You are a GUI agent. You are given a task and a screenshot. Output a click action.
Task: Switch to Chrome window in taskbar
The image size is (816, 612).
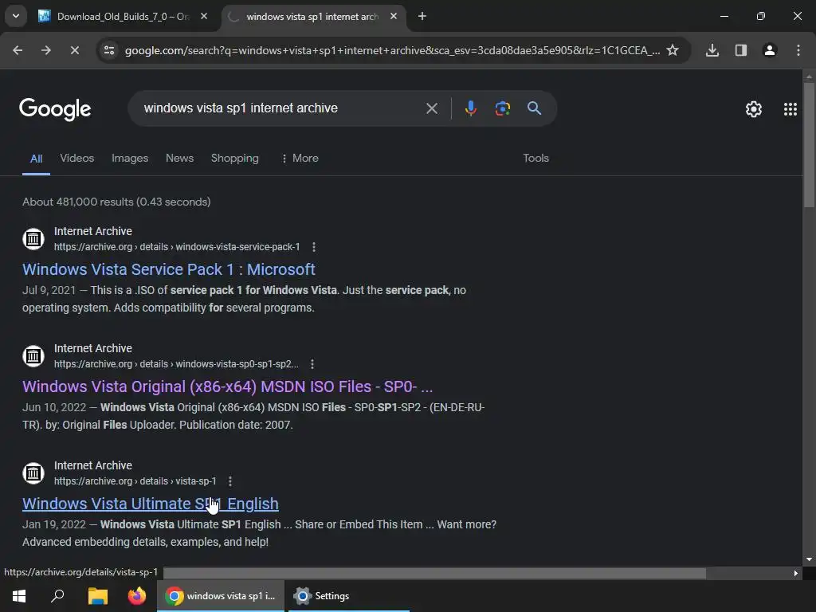tap(221, 596)
